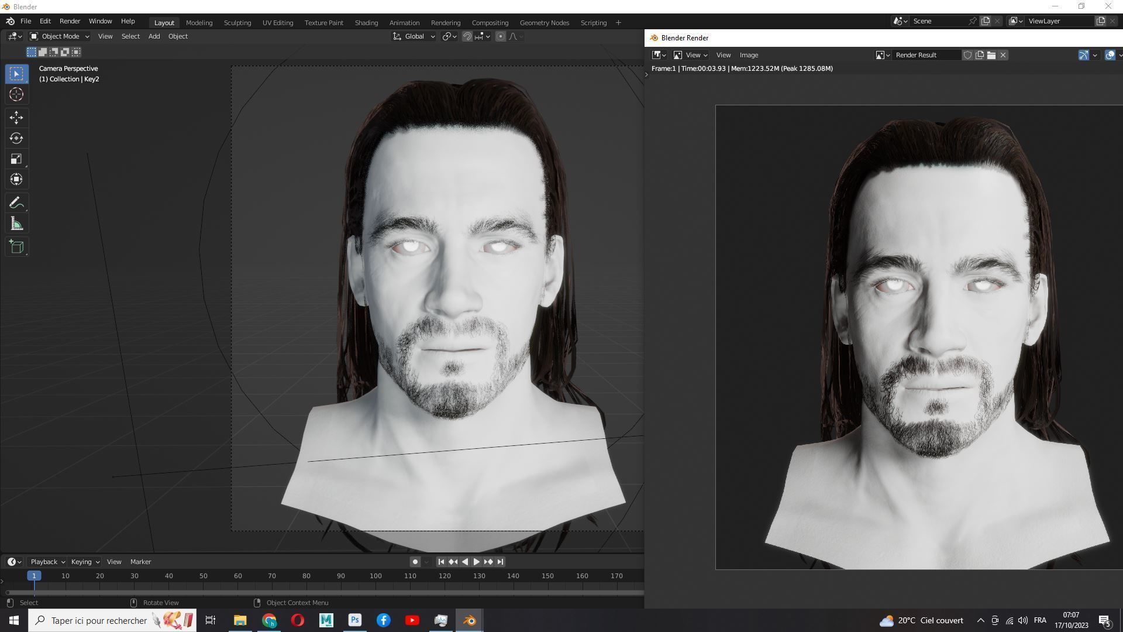Image resolution: width=1123 pixels, height=632 pixels.
Task: Select the Scale tool
Action: [16, 159]
